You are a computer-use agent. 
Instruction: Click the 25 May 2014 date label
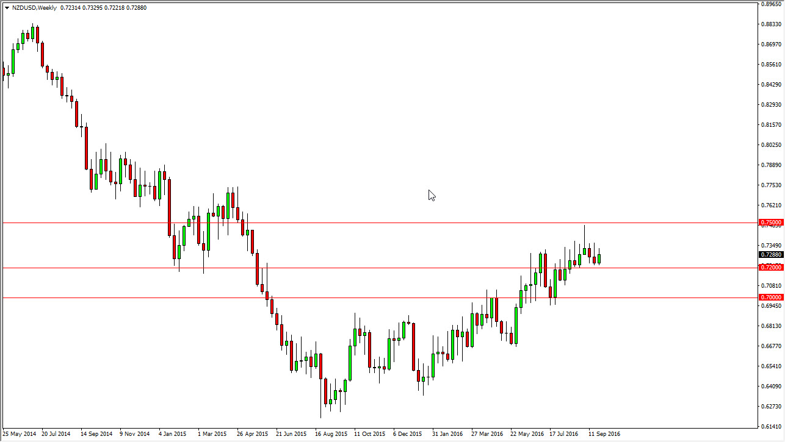point(19,434)
